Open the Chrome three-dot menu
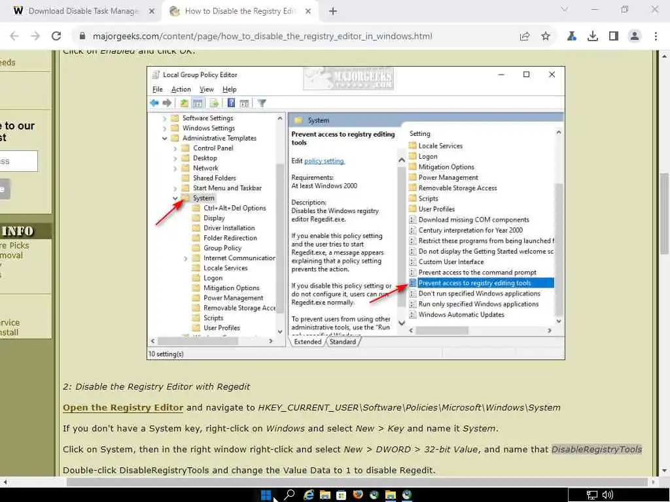Screen dimensions: 670x502 click(x=656, y=37)
